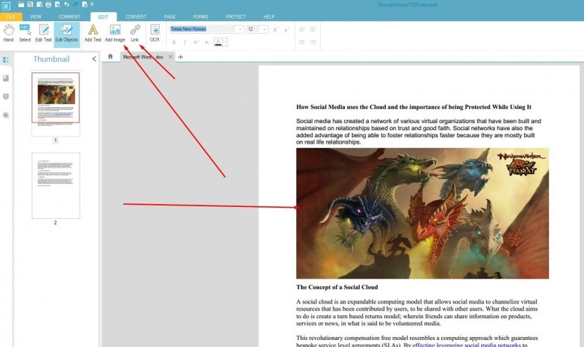This screenshot has height=347, width=584.
Task: Toggle superscript formatting
Action: coord(196,42)
